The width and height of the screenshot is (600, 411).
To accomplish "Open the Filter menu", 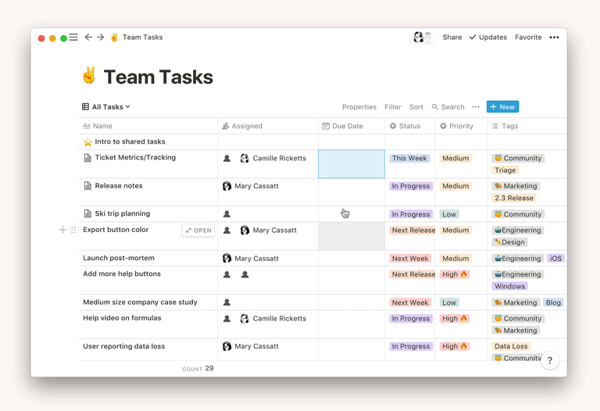I will pos(393,107).
